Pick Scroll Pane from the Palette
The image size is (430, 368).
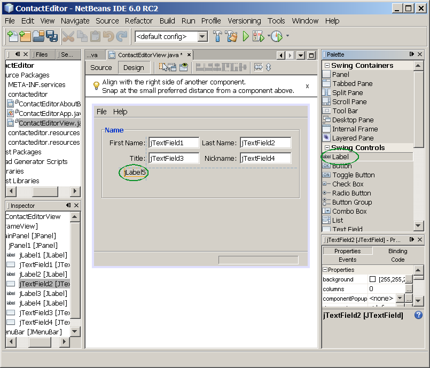[349, 101]
